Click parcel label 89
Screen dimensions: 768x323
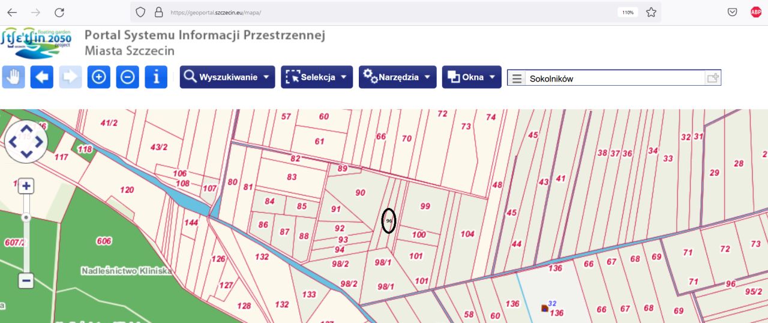pos(342,168)
